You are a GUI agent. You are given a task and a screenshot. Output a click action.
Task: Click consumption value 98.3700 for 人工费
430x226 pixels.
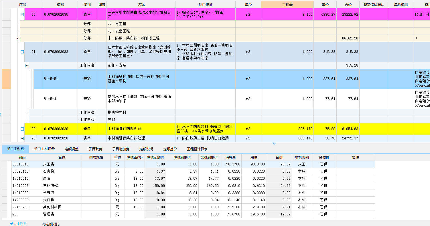pyautogui.click(x=231, y=164)
